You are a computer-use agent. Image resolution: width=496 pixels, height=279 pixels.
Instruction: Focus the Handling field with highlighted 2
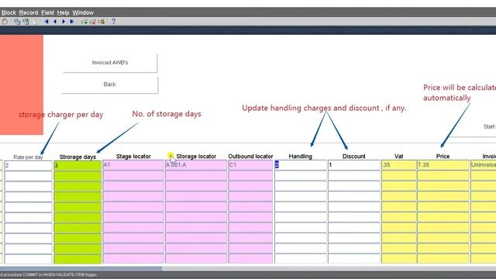[x=301, y=165]
